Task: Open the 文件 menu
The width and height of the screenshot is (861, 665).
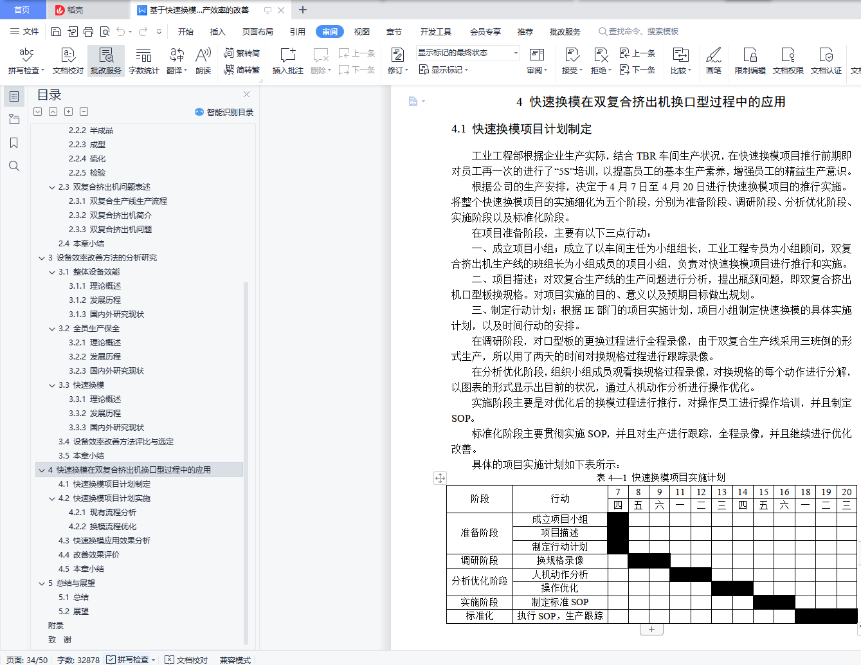Action: point(24,32)
